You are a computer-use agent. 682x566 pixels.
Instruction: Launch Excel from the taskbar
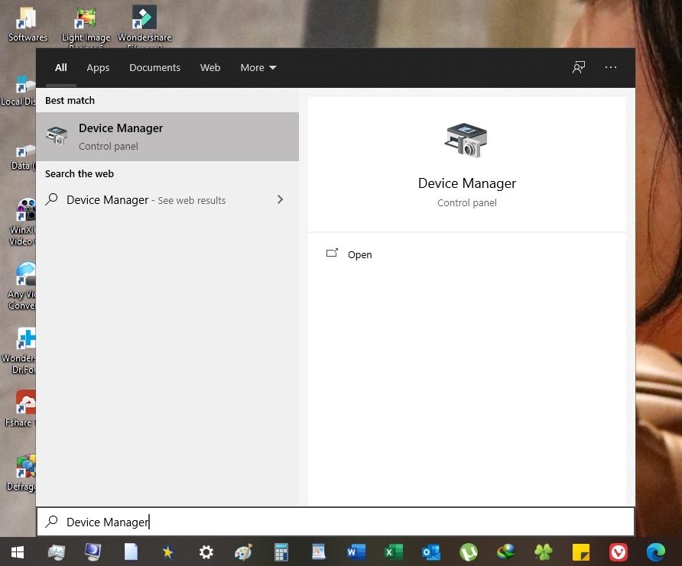click(x=394, y=551)
